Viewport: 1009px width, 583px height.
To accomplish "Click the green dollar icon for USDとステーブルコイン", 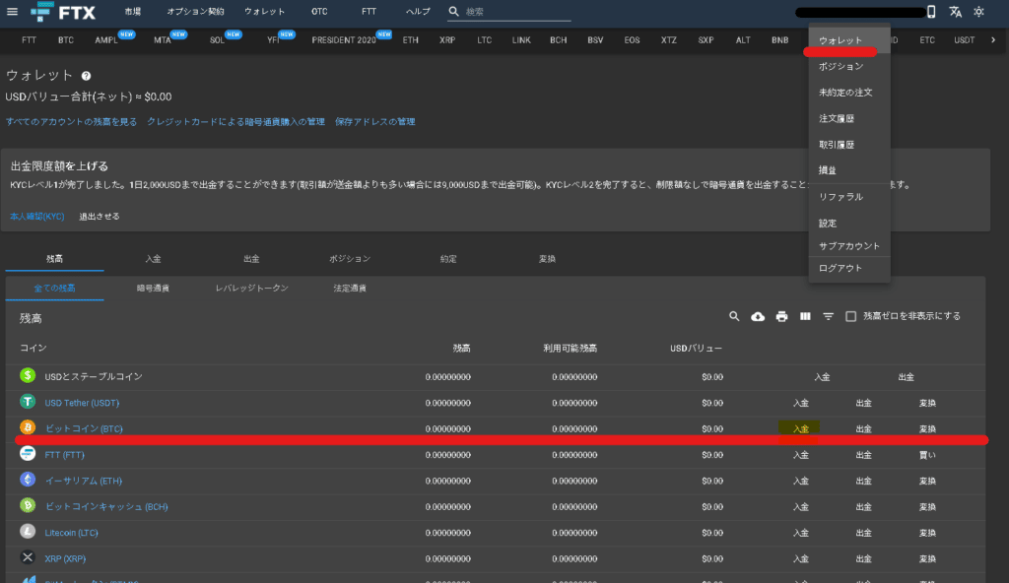I will pyautogui.click(x=28, y=375).
